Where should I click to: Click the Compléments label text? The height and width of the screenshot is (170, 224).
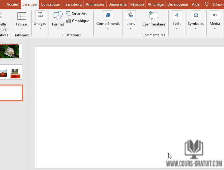(108, 24)
